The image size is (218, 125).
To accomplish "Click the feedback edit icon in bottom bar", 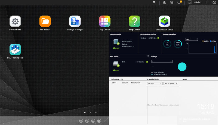I will tap(99, 121).
